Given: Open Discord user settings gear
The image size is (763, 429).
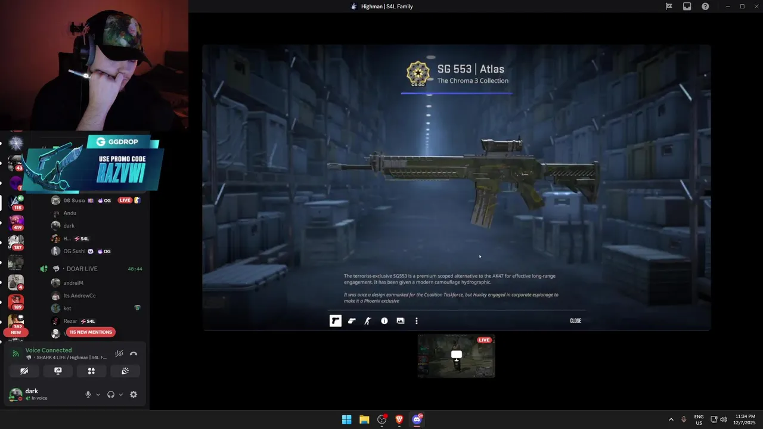Looking at the screenshot, I should coord(134,394).
